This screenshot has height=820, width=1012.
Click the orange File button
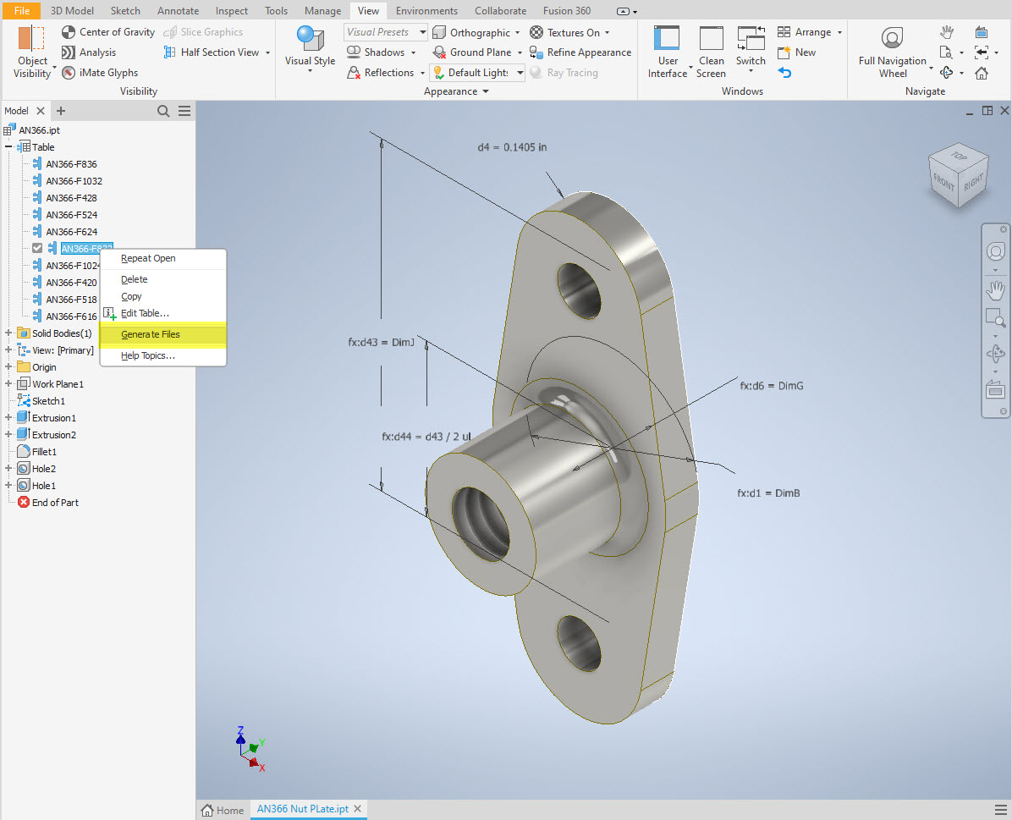(21, 11)
